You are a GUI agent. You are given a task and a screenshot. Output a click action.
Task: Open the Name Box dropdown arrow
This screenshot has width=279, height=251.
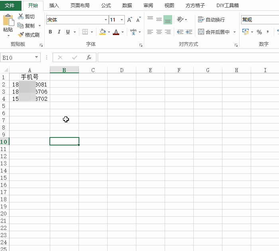pos(37,57)
